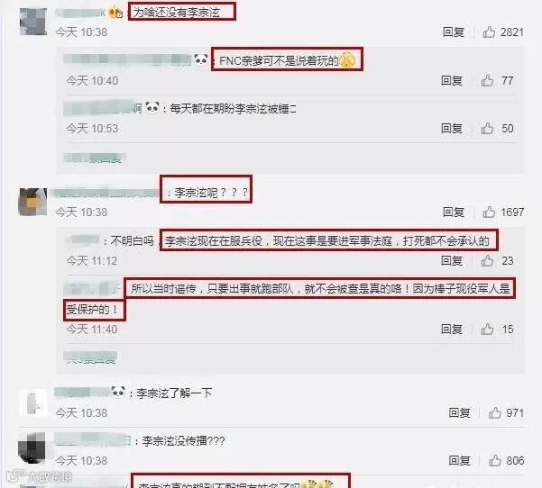
Task: Open the first commenter's avatar
Action: 33,22
